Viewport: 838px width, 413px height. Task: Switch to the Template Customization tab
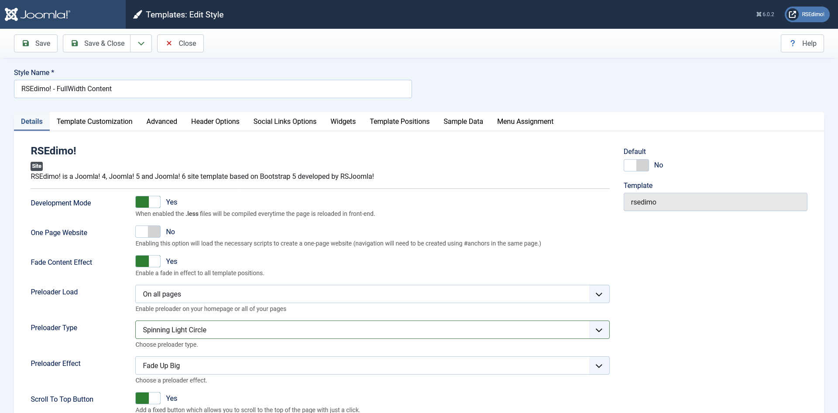click(94, 122)
